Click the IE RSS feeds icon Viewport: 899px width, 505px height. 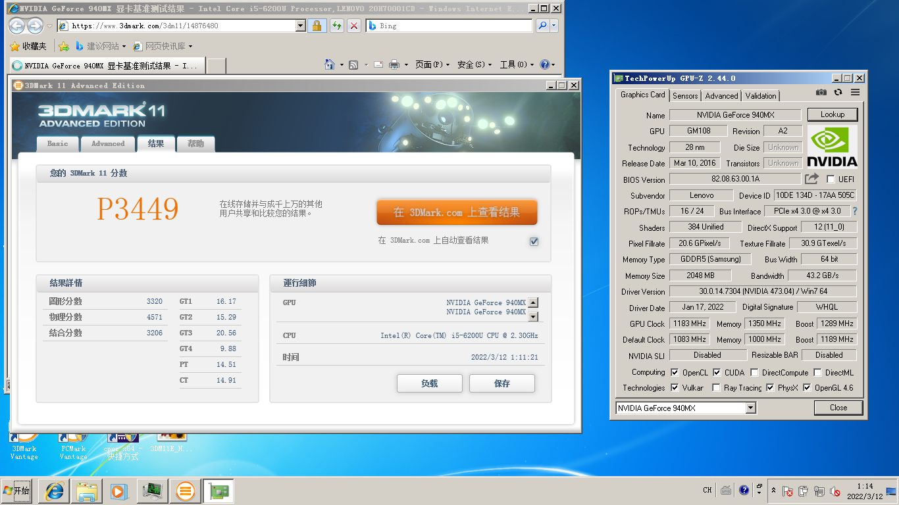tap(353, 64)
